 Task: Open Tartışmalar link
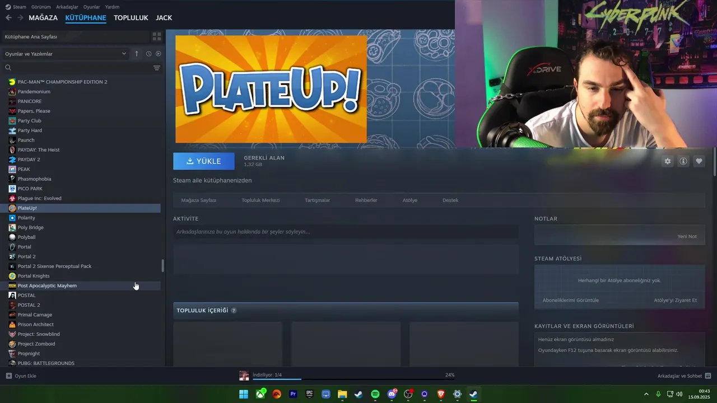point(317,200)
